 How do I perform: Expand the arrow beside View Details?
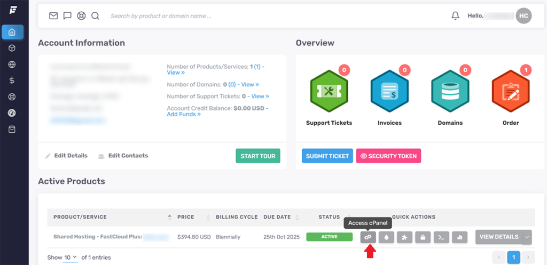coord(527,237)
